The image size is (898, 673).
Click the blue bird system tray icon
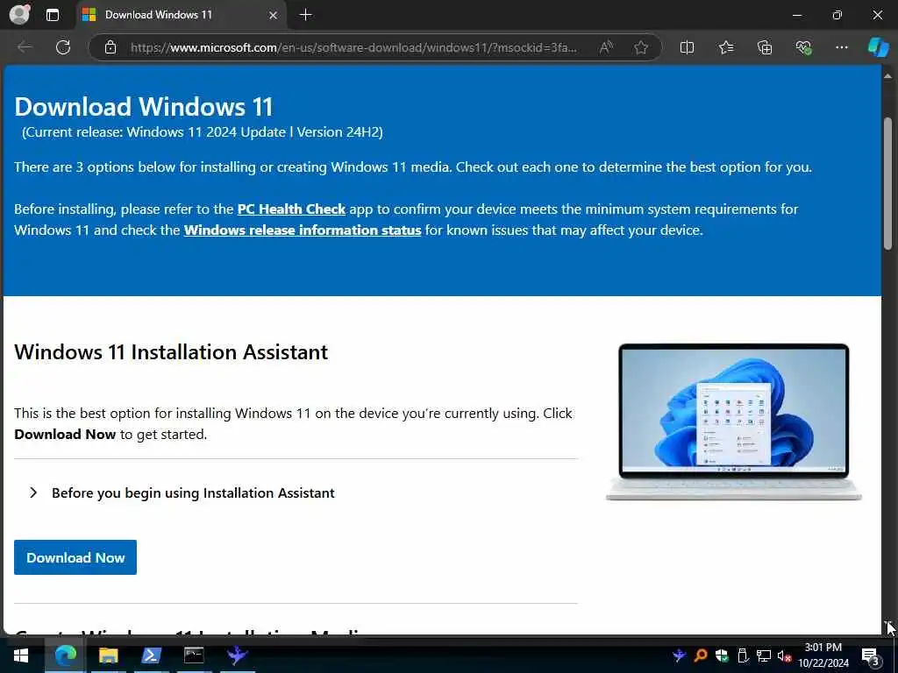tap(680, 655)
